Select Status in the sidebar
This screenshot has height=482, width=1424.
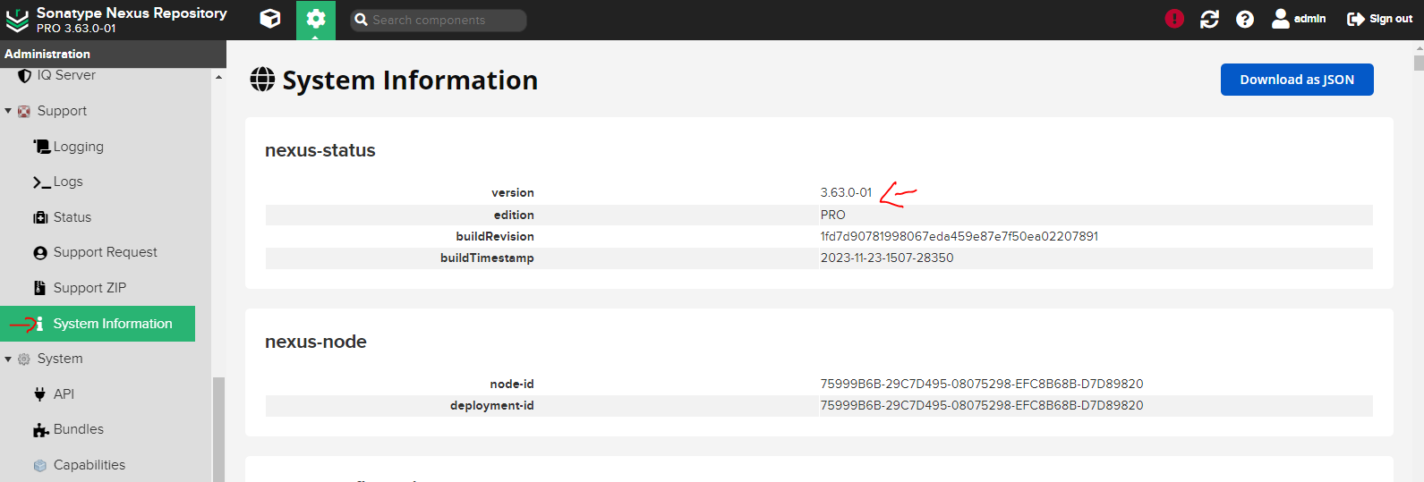pyautogui.click(x=72, y=217)
